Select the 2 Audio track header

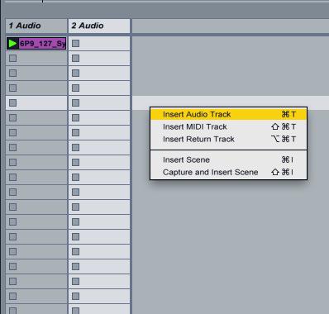99,26
